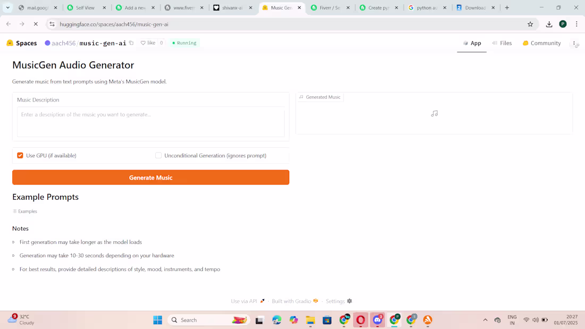The width and height of the screenshot is (585, 329).
Task: Toggle Use GPU (if available) checkbox
Action: [20, 156]
